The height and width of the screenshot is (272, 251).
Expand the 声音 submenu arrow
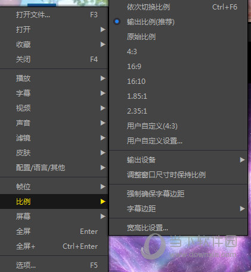click(x=103, y=123)
